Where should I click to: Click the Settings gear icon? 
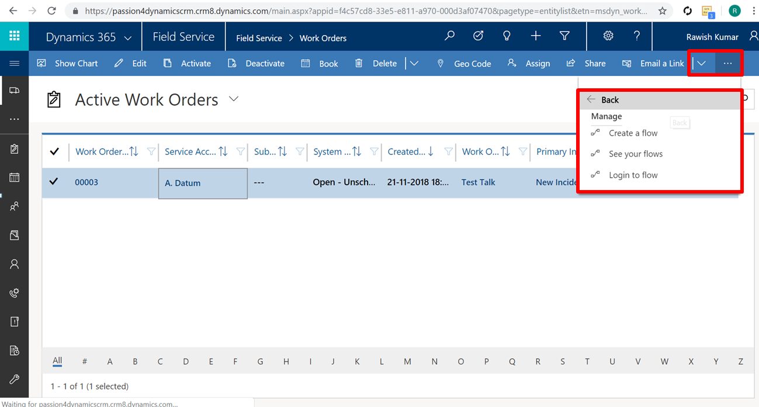tap(608, 36)
